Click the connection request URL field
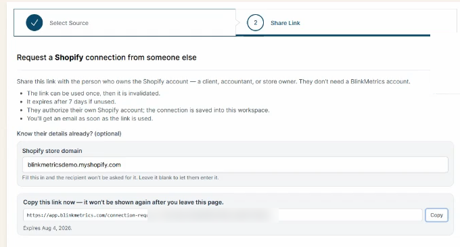This screenshot has height=247, width=460. (x=223, y=215)
